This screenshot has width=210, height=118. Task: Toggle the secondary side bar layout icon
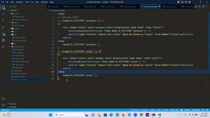[x=186, y=2]
